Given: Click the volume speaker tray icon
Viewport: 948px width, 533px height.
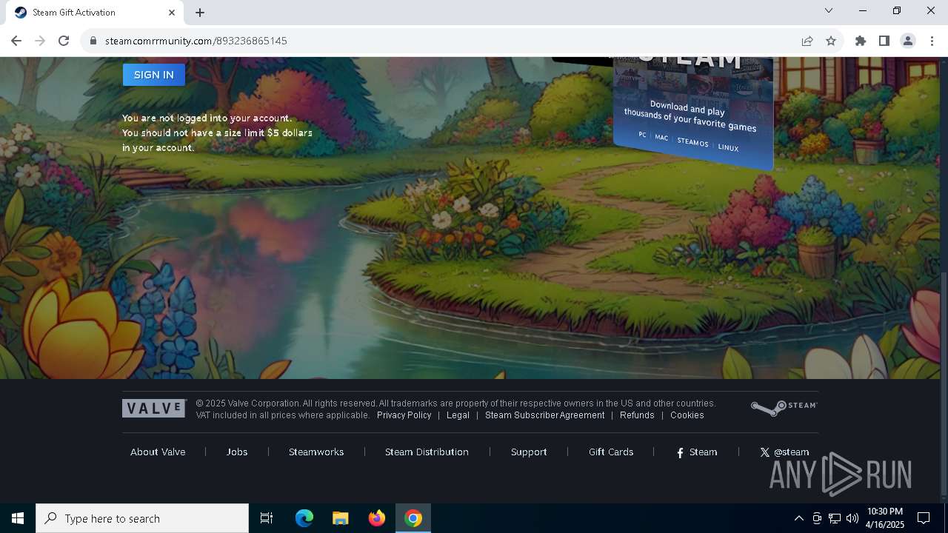Looking at the screenshot, I should pos(852,518).
